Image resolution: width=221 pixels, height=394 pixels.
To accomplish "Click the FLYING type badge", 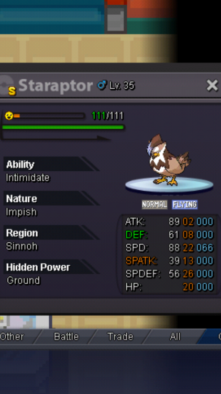I will 185,204.
